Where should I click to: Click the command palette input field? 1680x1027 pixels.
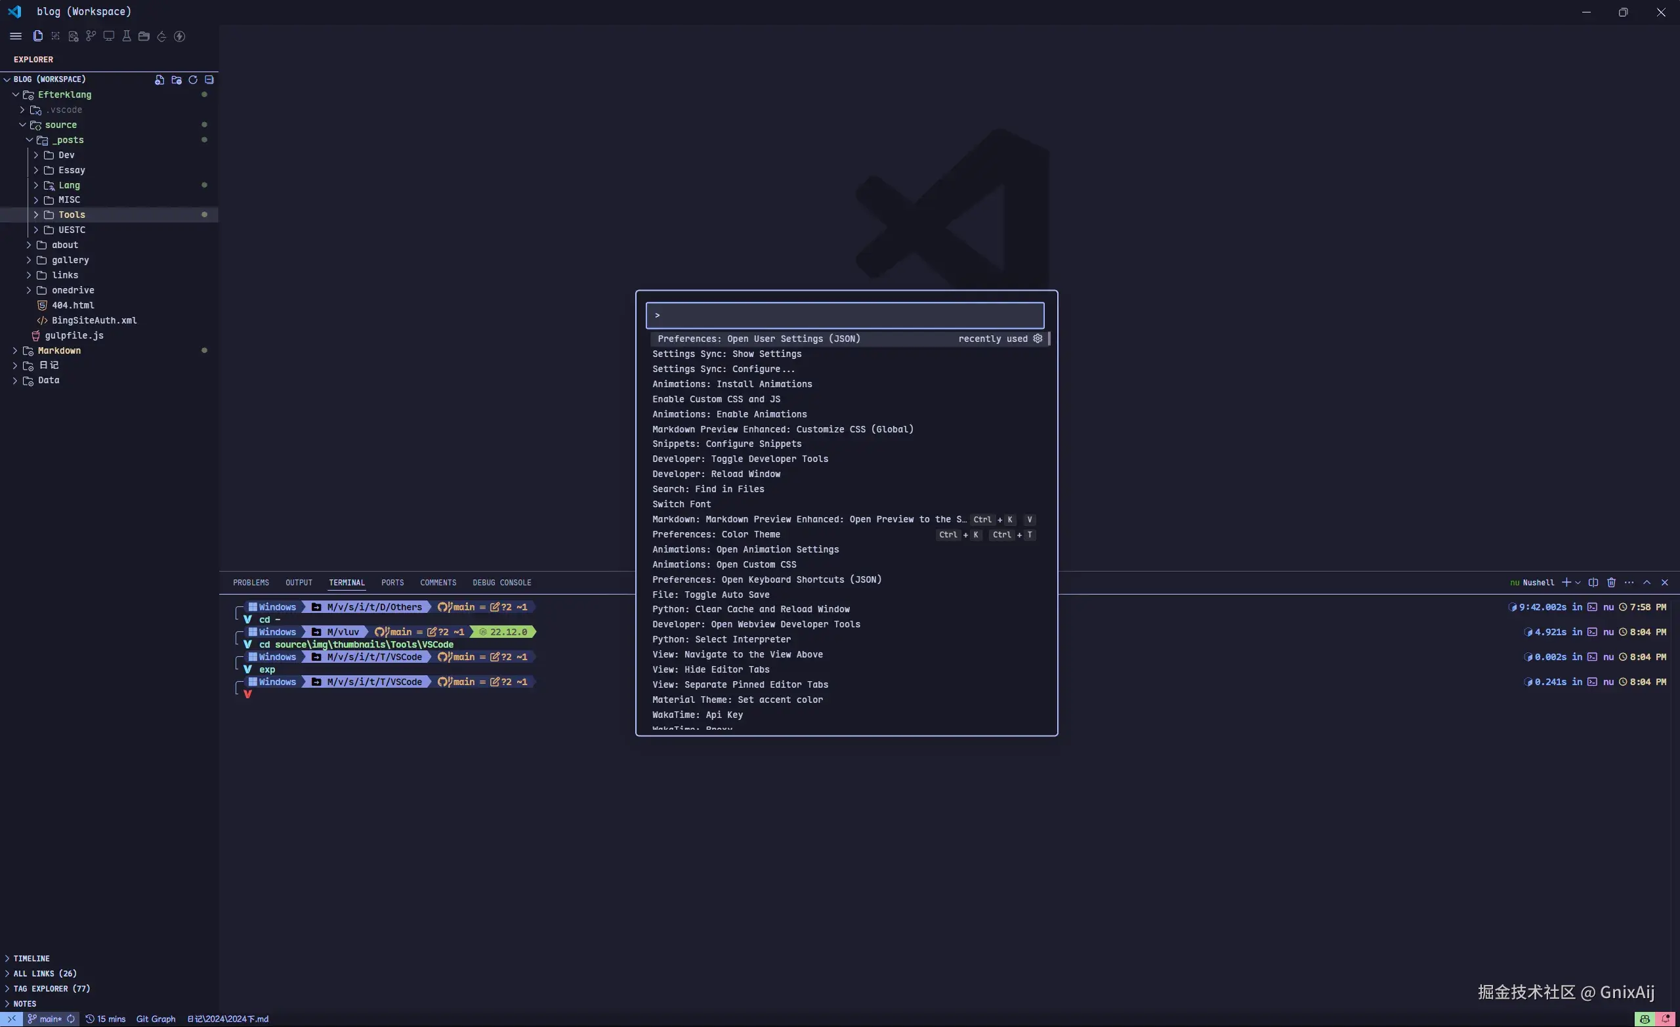click(844, 315)
